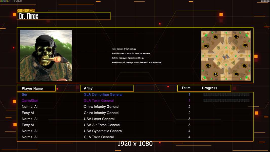
Task: Click DanielSan's loading progress bar
Action: [x=226, y=101]
